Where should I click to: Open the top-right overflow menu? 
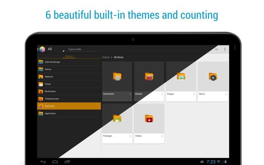225,49
